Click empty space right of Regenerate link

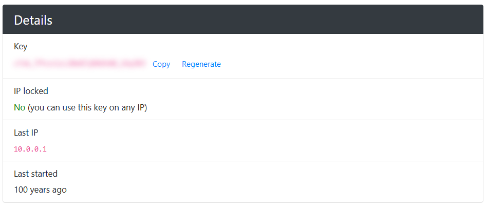point(349,64)
